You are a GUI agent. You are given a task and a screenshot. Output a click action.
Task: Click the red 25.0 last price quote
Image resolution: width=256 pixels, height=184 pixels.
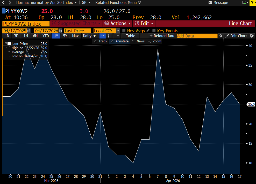point(47,11)
